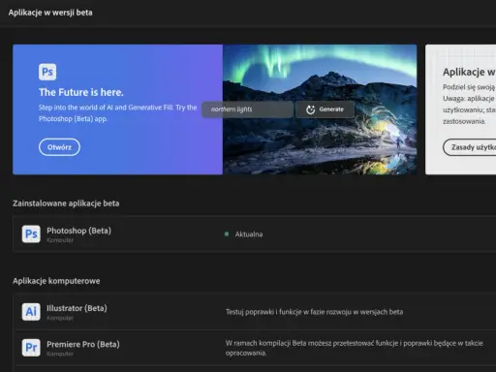Image resolution: width=496 pixels, height=372 pixels.
Task: Click the 'Zainstalowane aplikacje beta' section heading
Action: click(x=66, y=203)
